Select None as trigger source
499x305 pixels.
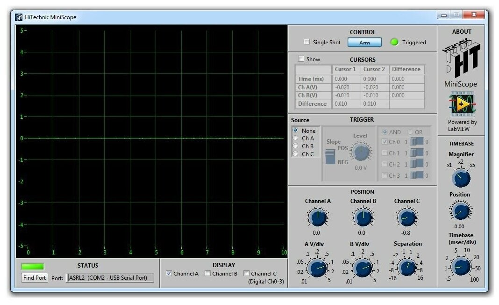coord(295,130)
